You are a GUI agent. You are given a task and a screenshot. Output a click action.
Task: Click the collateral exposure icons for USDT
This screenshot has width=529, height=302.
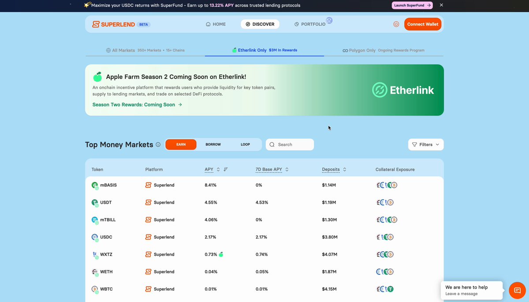[385, 202]
